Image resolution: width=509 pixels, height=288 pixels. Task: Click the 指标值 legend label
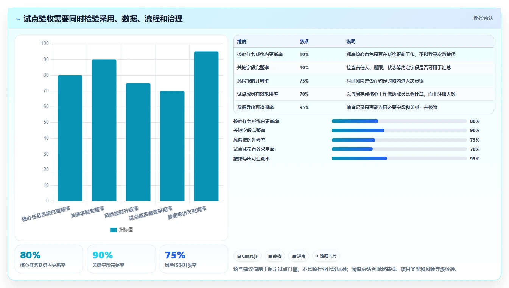pos(126,230)
